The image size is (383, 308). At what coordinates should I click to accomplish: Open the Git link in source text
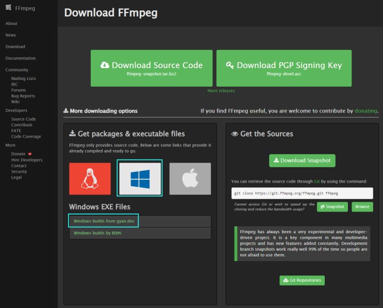[x=317, y=182]
